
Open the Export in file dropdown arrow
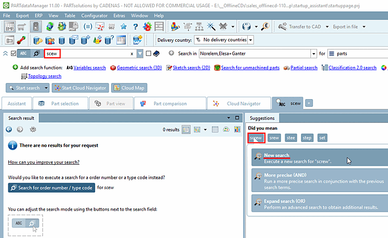364,27
